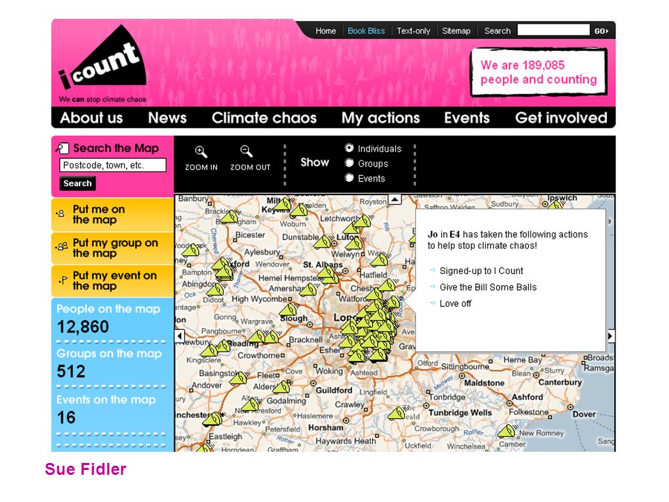Viewport: 669px width, 502px height.
Task: Open the My actions menu
Action: point(380,118)
